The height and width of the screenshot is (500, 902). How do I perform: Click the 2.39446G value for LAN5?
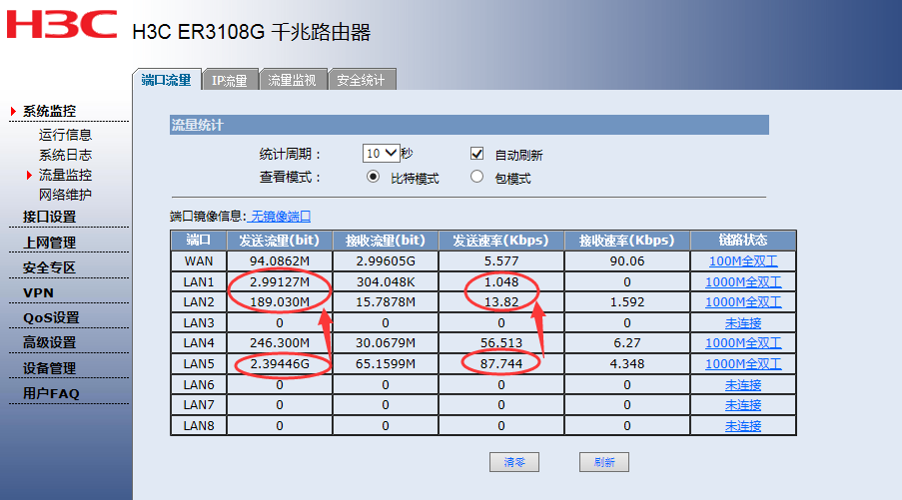[280, 364]
